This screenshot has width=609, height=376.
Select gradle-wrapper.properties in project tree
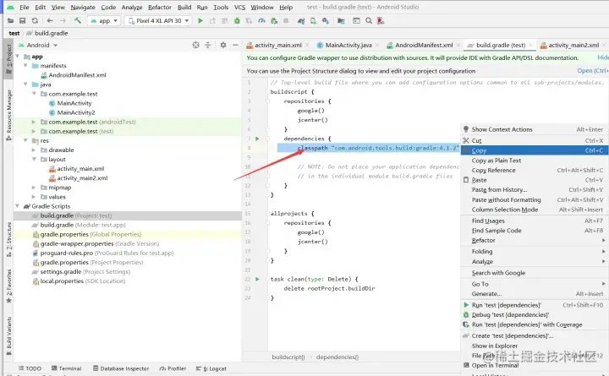click(x=96, y=243)
